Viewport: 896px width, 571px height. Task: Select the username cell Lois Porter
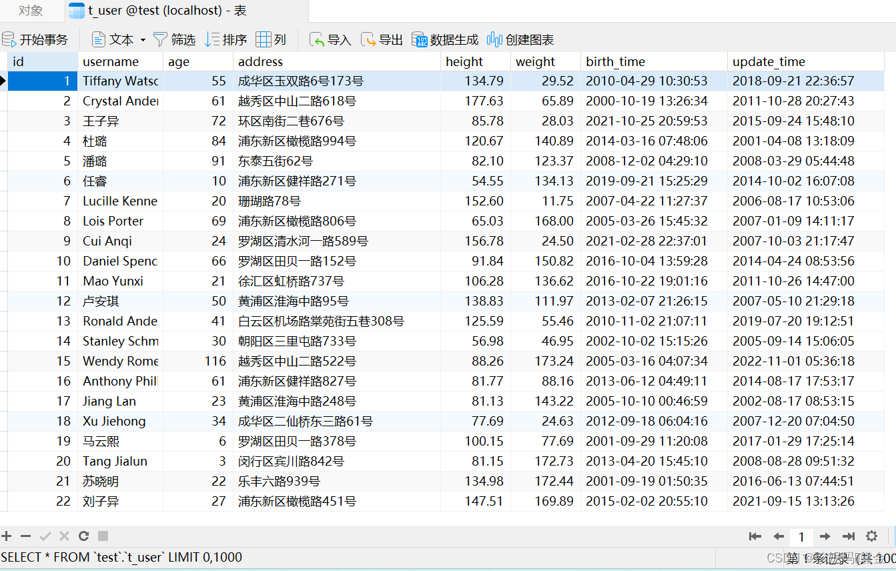pyautogui.click(x=120, y=221)
